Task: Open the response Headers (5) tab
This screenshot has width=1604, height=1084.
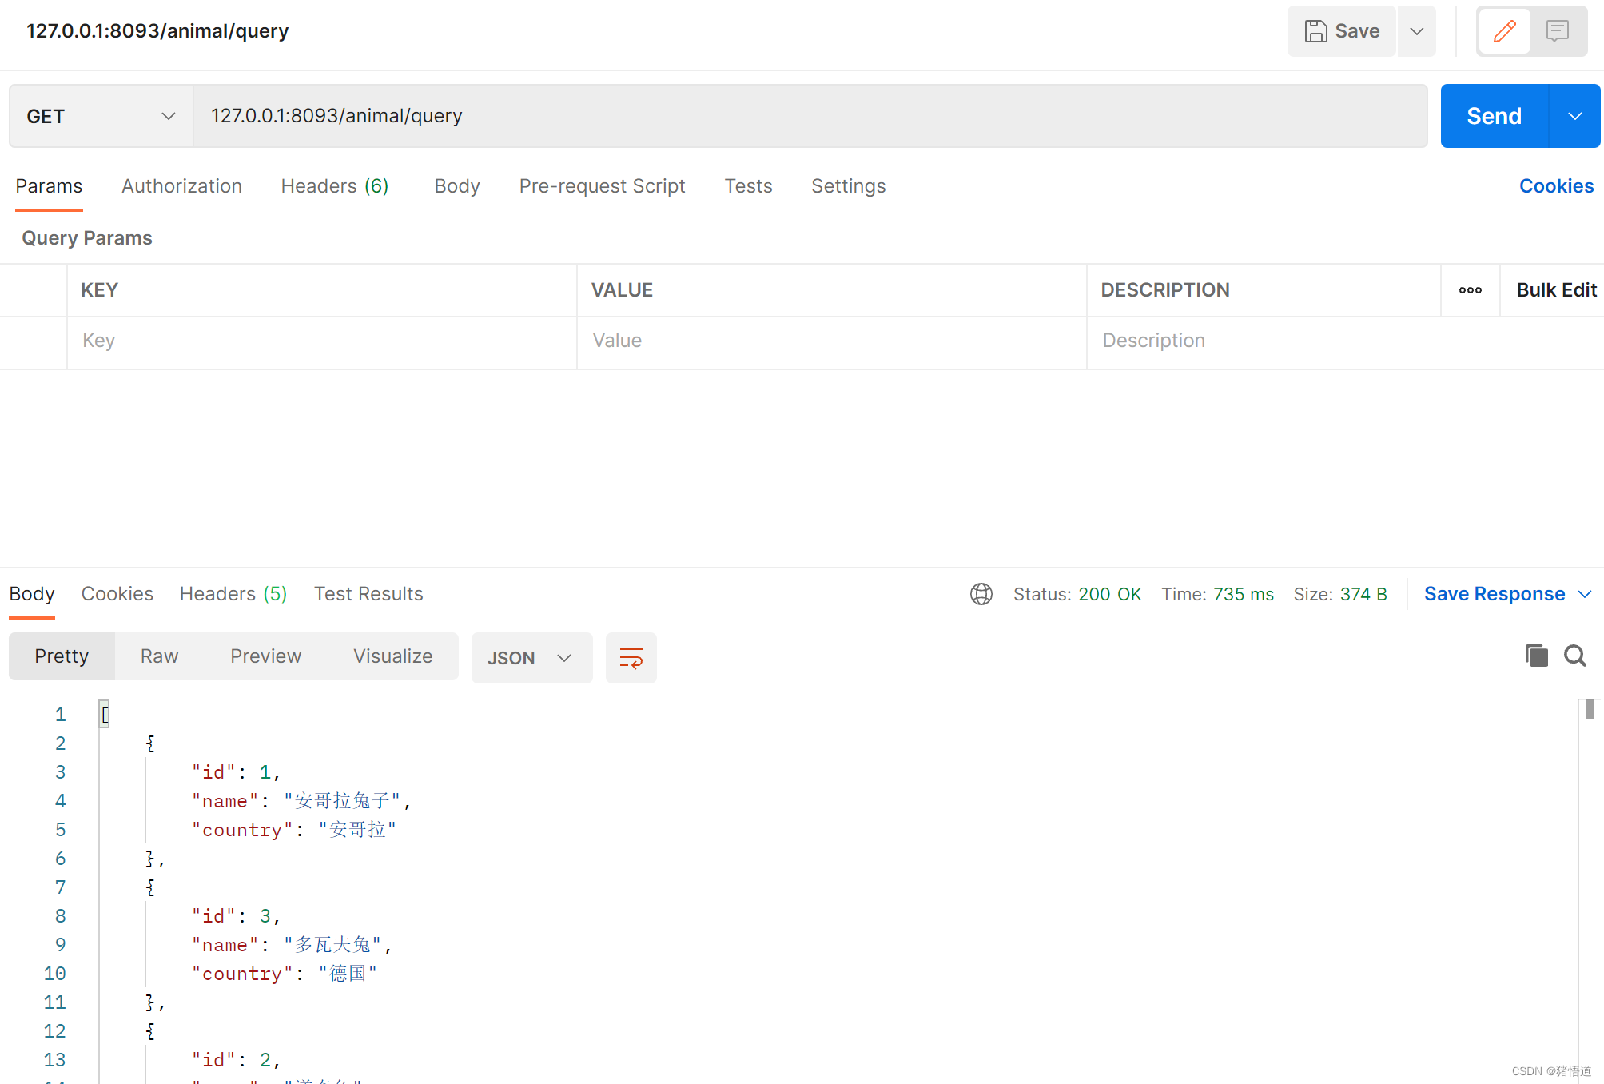Action: pos(233,594)
